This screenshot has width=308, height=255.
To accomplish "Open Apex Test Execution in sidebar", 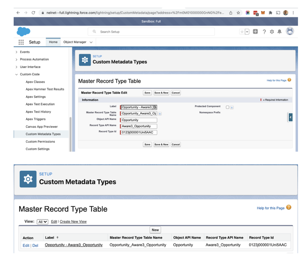I will click(40, 104).
